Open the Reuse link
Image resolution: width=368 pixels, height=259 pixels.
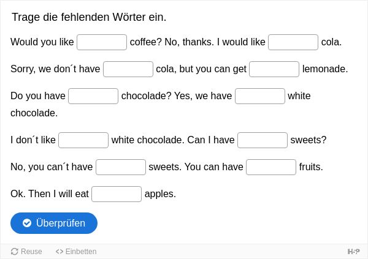coord(26,252)
